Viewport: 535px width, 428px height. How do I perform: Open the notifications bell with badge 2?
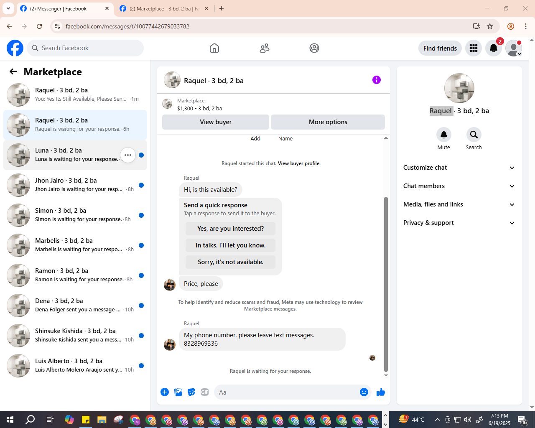tap(494, 48)
